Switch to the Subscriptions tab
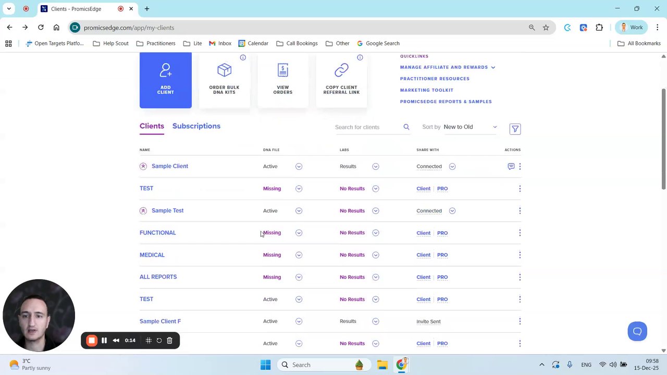The image size is (667, 375). [196, 126]
